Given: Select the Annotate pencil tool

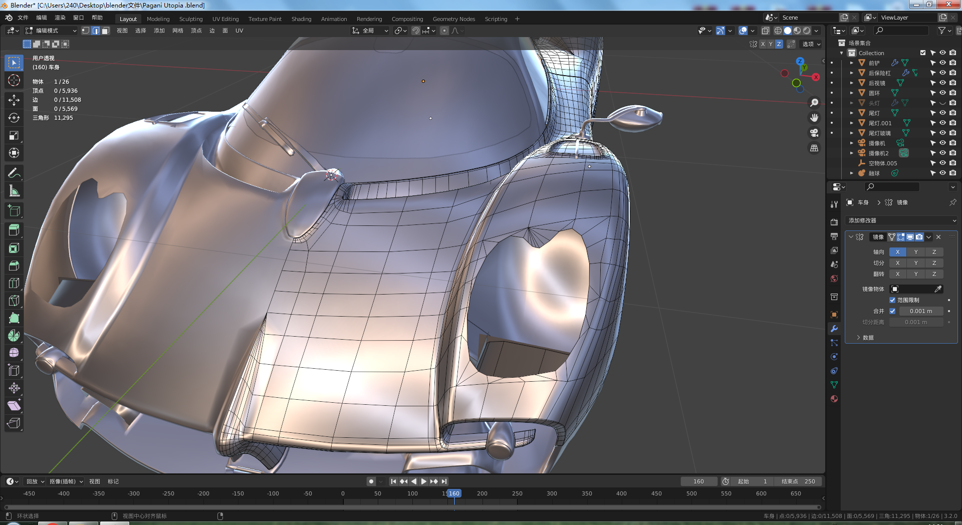Looking at the screenshot, I should (14, 173).
